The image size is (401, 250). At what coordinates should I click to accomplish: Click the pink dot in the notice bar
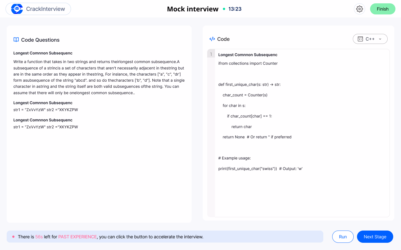coord(13,237)
